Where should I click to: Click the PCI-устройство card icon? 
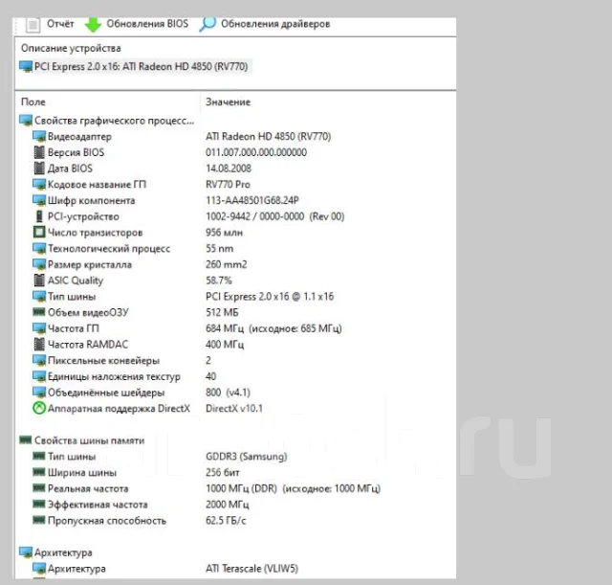pyautogui.click(x=39, y=216)
